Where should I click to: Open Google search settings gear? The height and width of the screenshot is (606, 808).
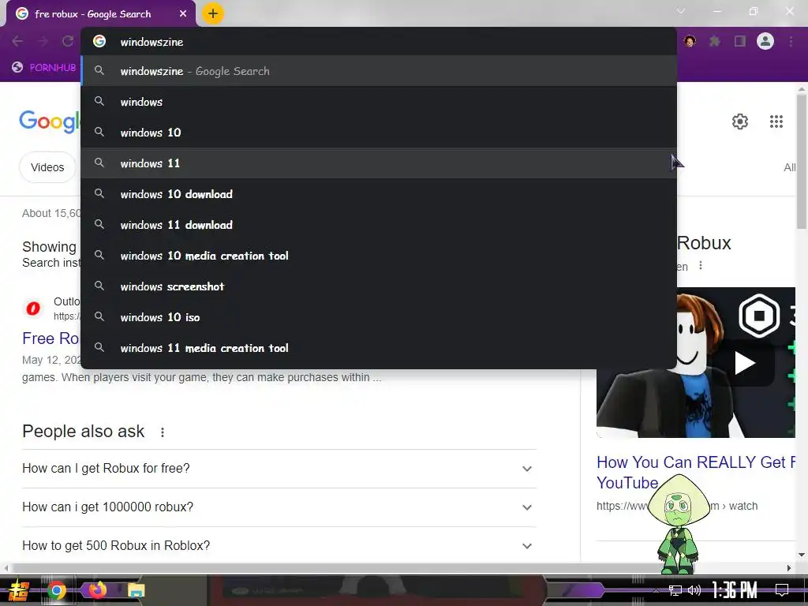(740, 122)
